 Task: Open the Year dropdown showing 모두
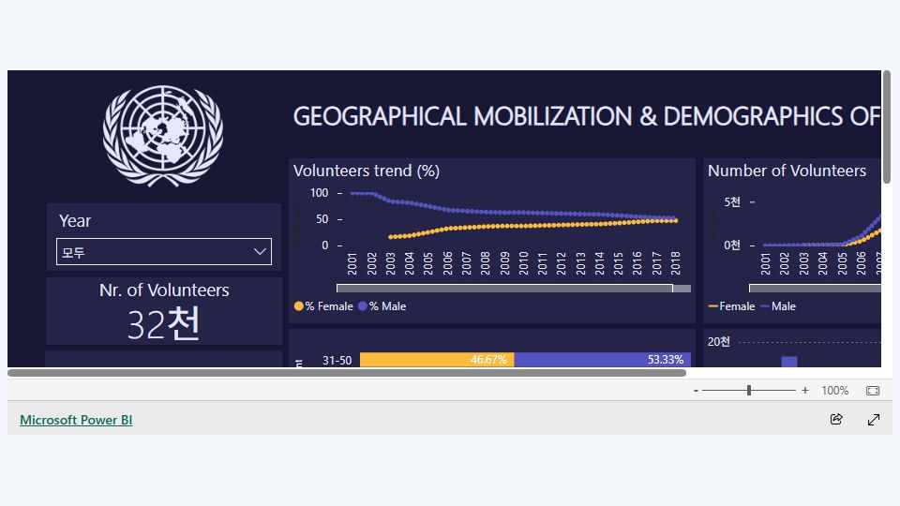pyautogui.click(x=163, y=251)
